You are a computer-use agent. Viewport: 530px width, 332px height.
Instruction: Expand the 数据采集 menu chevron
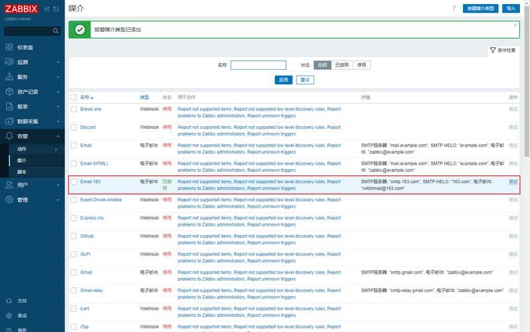coord(58,122)
